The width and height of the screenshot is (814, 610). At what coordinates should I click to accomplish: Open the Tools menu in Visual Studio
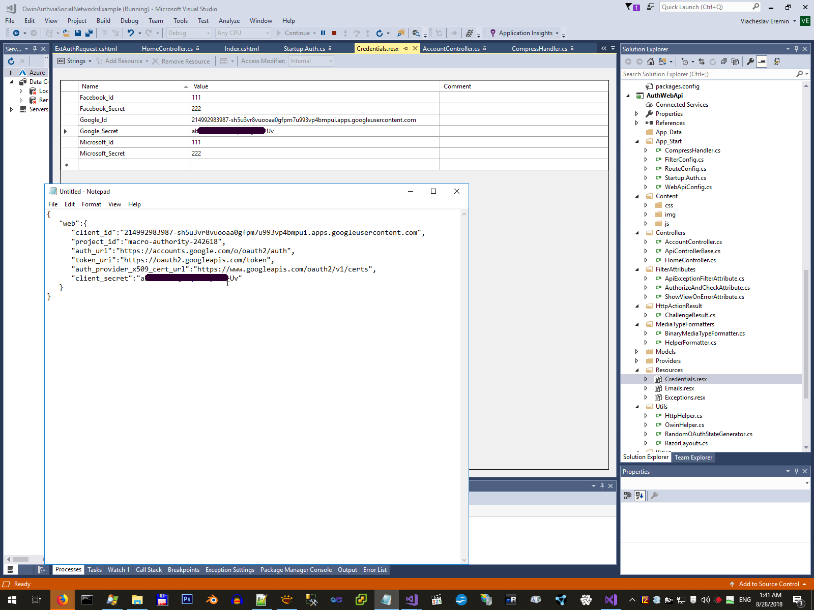pos(181,21)
